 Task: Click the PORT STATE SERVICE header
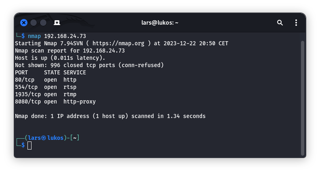click(51, 72)
